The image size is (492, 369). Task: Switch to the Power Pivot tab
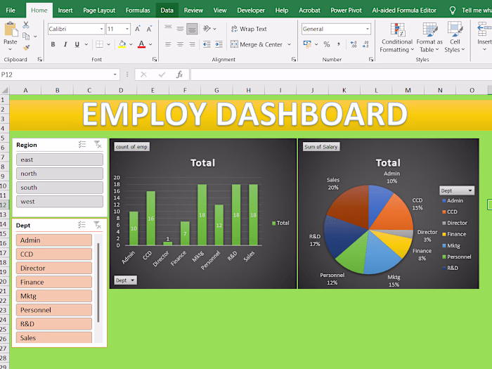pyautogui.click(x=346, y=11)
